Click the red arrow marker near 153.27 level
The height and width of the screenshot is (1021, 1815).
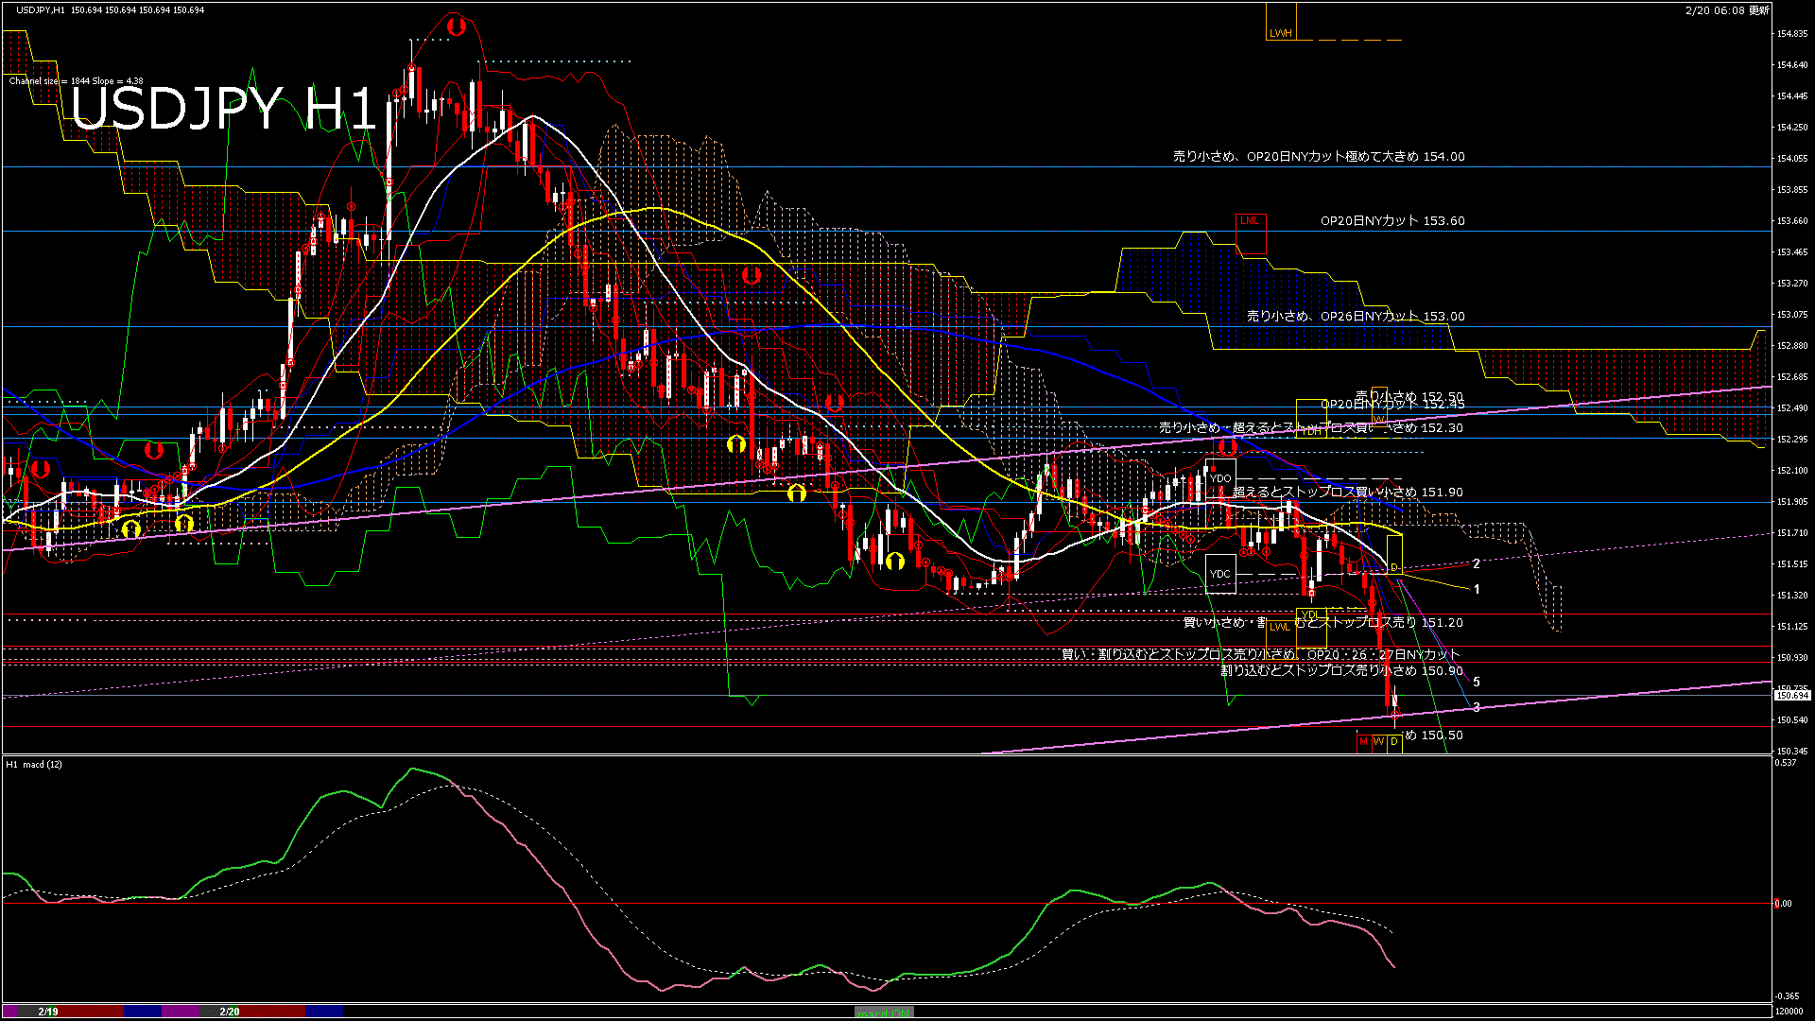pyautogui.click(x=752, y=275)
